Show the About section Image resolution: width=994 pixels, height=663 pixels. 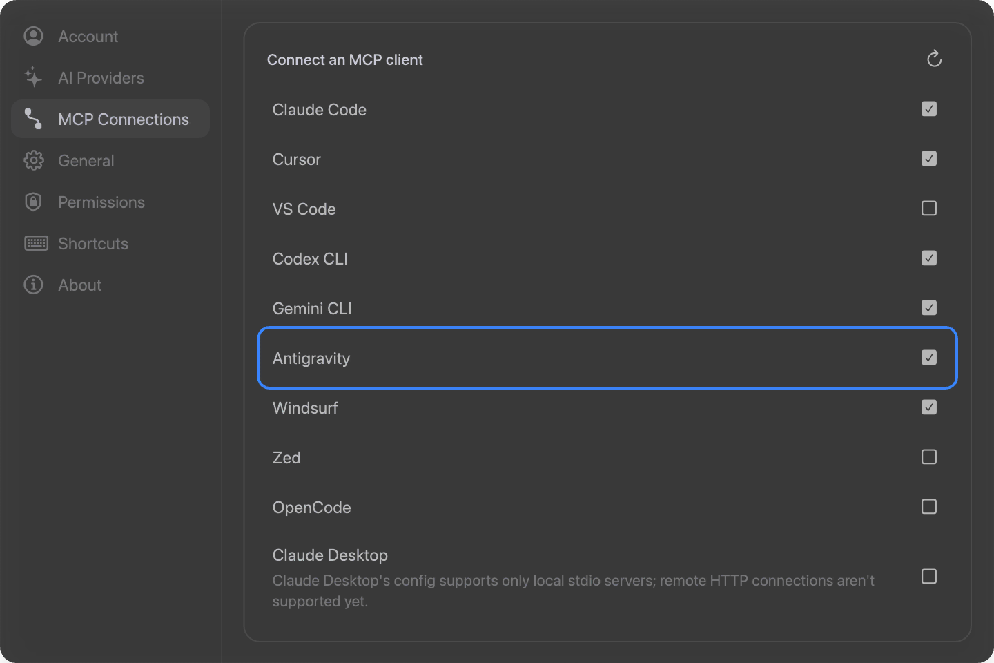(110, 285)
